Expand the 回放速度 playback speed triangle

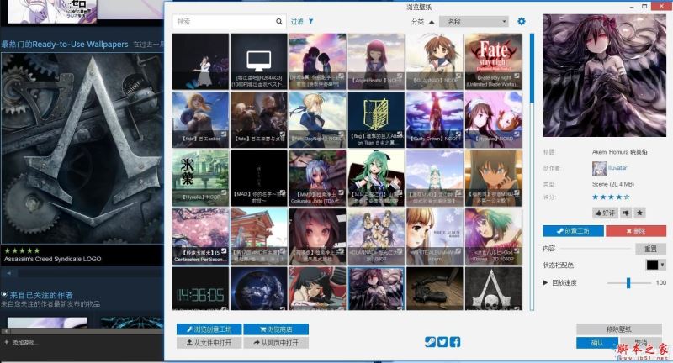[545, 282]
